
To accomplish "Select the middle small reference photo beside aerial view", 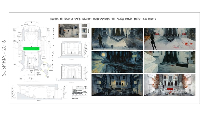I will pyautogui.click(x=84, y=31).
